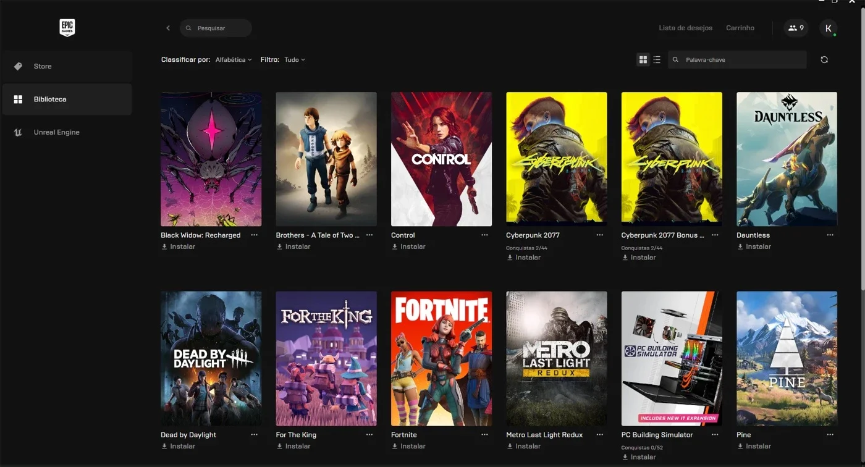Refresh the library with the reload icon
Viewport: 865px width, 467px height.
824,60
